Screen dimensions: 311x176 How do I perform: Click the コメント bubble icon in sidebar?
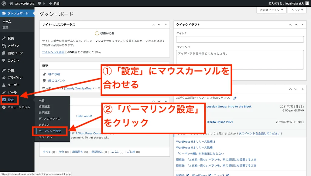pos(4,60)
